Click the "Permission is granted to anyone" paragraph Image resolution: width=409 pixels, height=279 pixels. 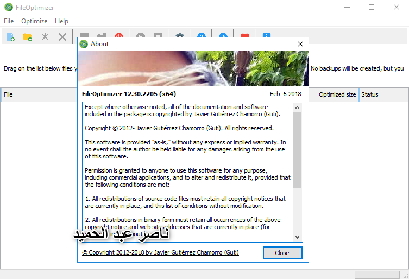(187, 177)
